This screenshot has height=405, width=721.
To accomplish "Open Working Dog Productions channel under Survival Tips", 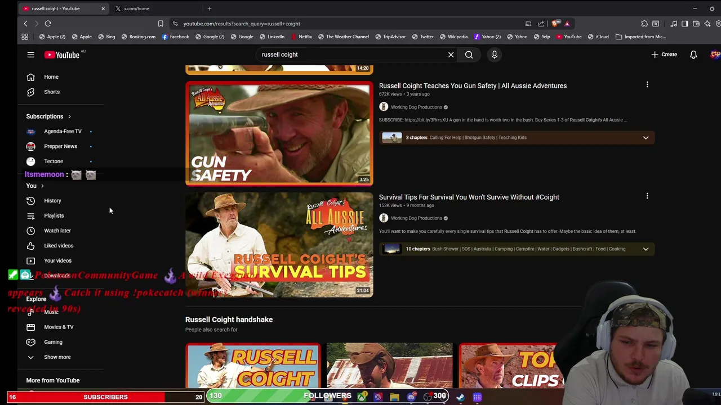I will (x=416, y=218).
